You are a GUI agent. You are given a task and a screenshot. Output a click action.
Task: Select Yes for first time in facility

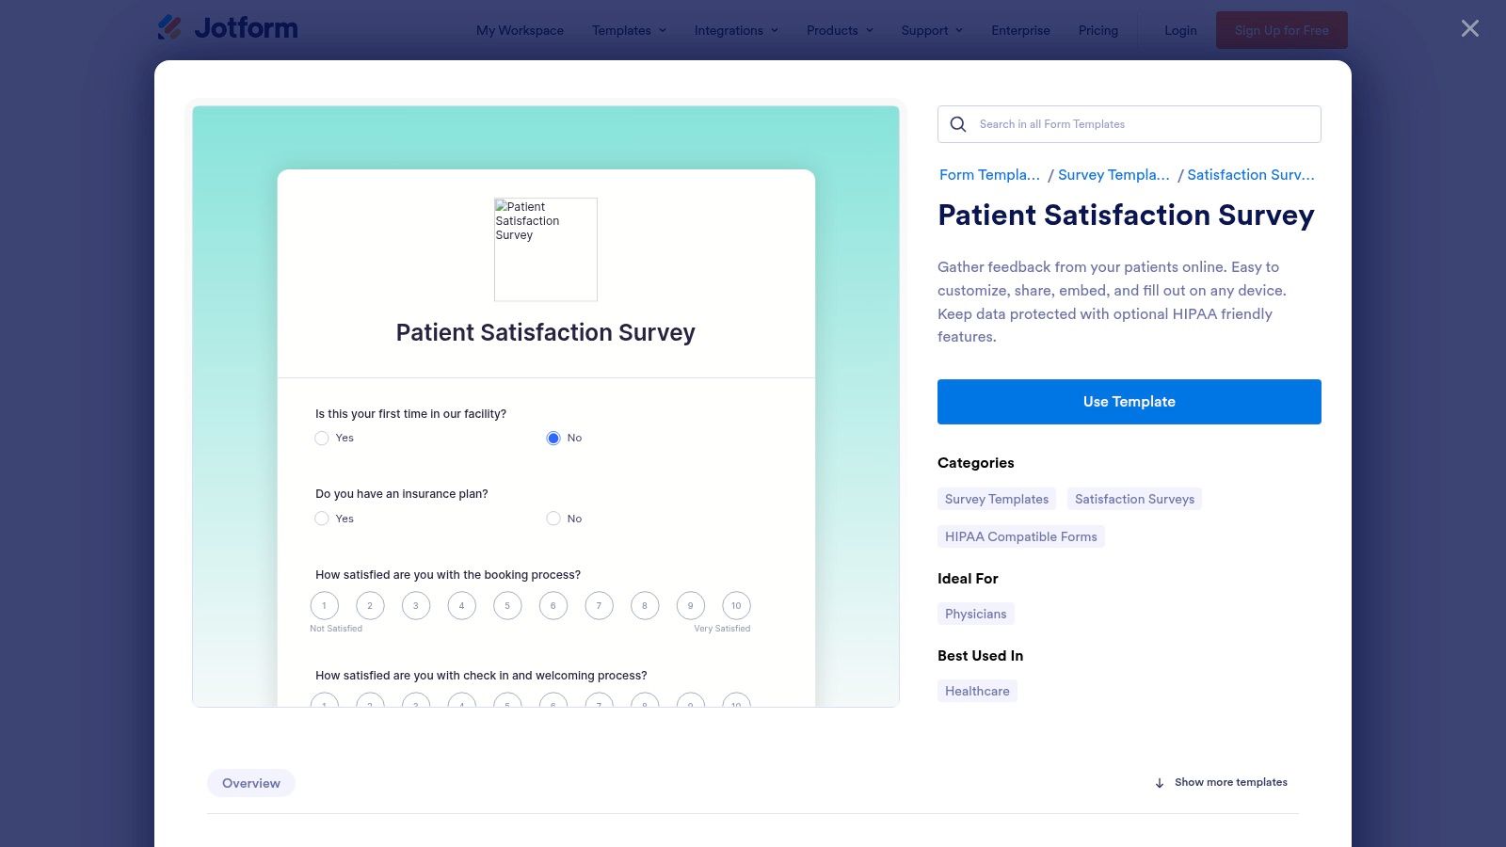[321, 438]
